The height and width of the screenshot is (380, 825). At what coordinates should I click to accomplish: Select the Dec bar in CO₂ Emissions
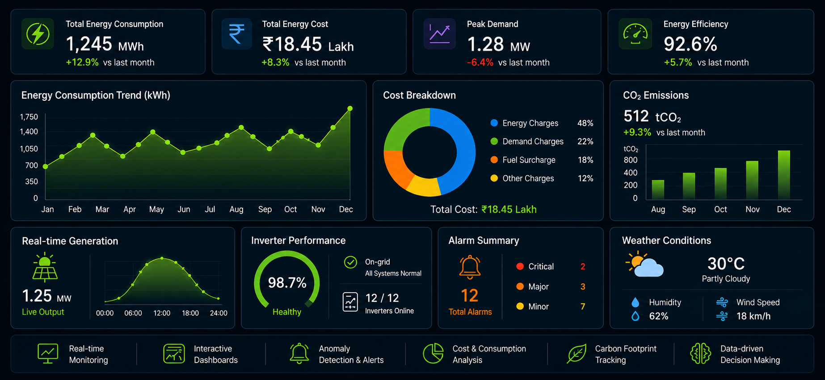784,175
